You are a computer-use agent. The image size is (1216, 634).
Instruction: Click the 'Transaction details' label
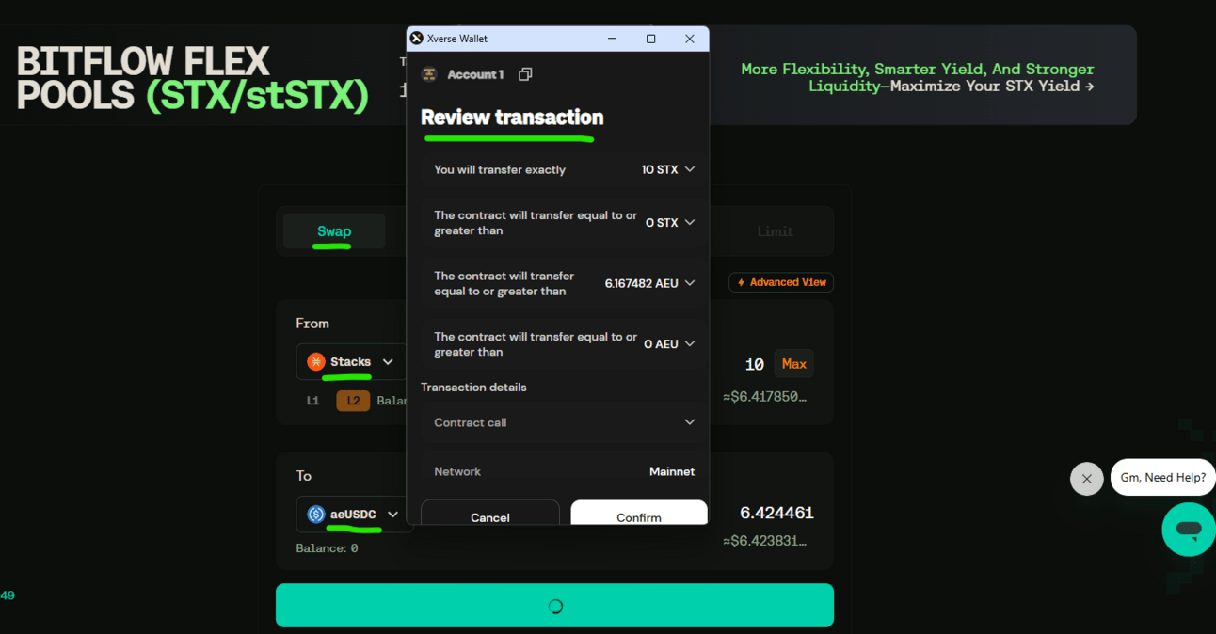point(473,388)
